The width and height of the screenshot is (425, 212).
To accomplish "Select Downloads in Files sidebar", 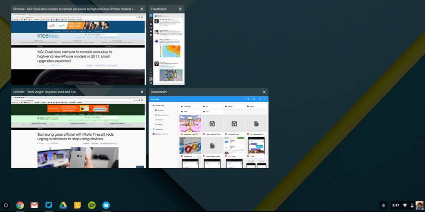I will (x=157, y=129).
